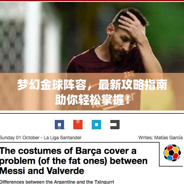Share via the light blue Twitter icon
Image resolution: width=184 pixels, height=184 pixels.
(96, 125)
